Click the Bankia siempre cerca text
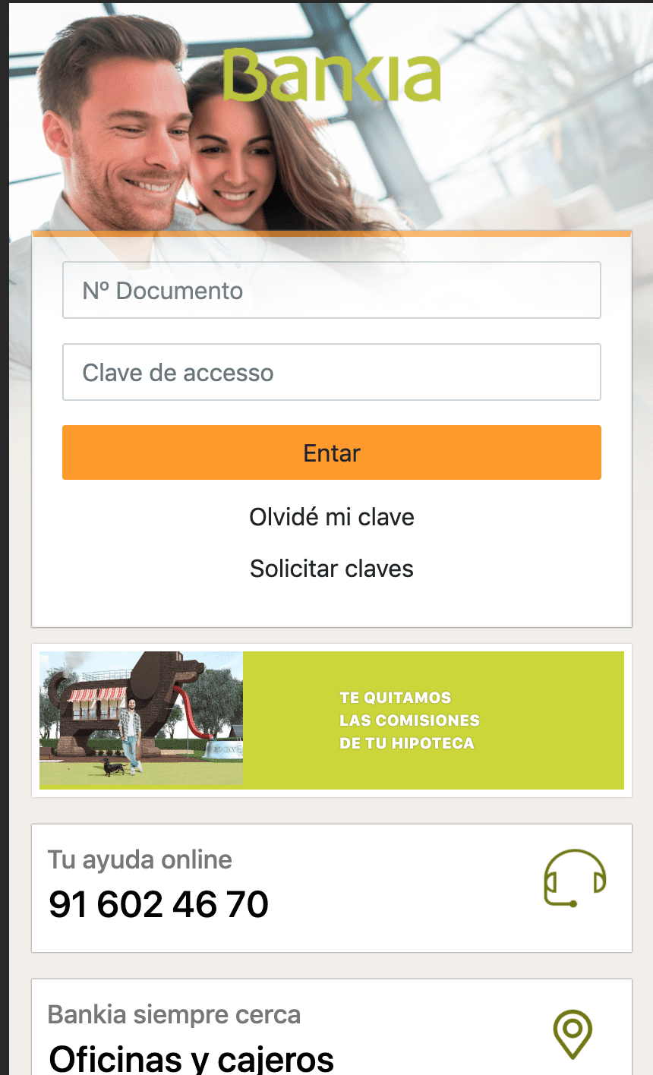The image size is (653, 1075). pos(174,1015)
